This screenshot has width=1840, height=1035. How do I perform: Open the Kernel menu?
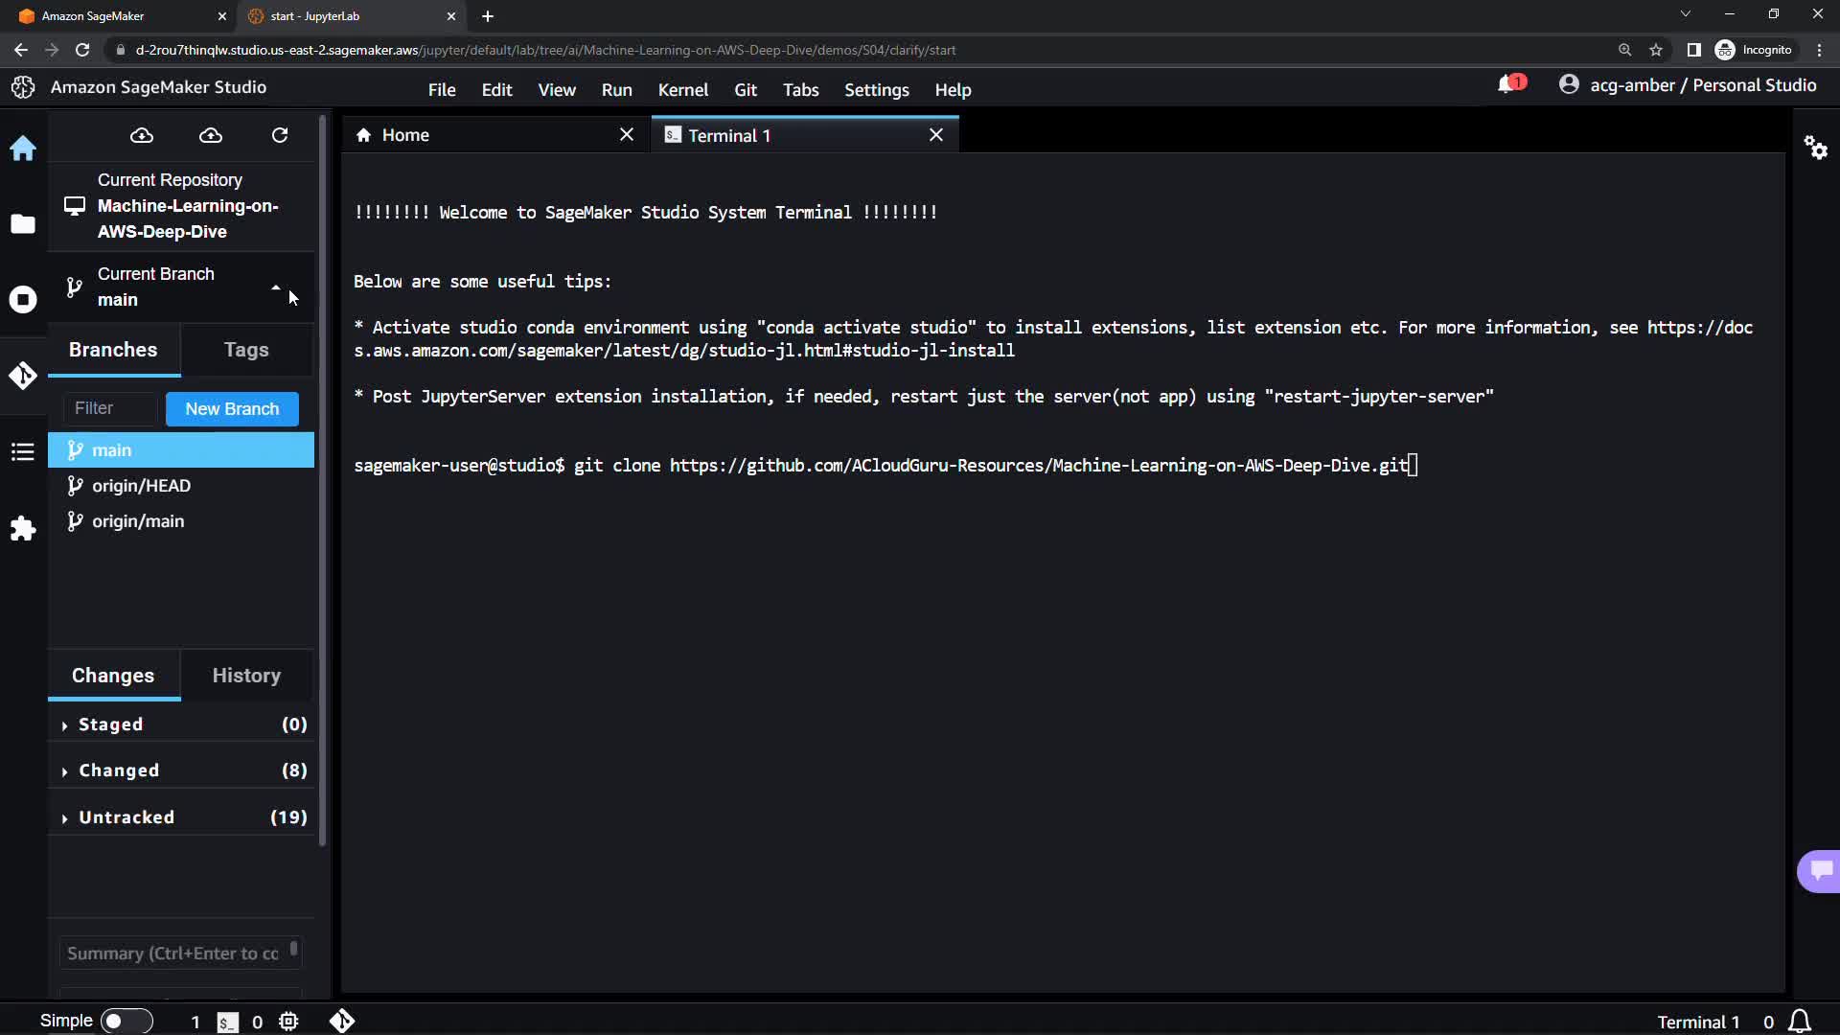[x=682, y=90]
